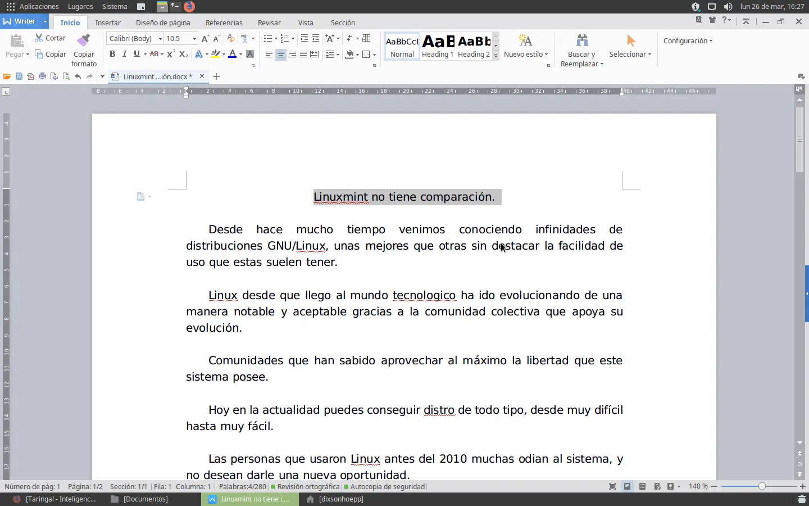Click the Pegar clipboard icon
Viewport: 809px width, 506px height.
pyautogui.click(x=17, y=41)
